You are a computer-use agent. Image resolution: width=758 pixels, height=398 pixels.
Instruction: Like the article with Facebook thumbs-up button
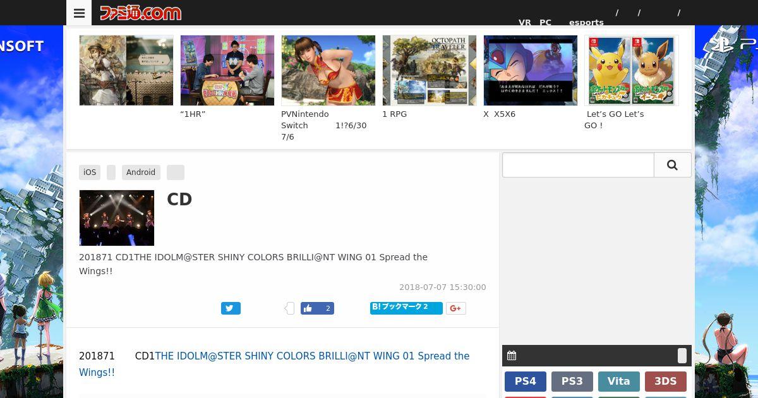[317, 308]
